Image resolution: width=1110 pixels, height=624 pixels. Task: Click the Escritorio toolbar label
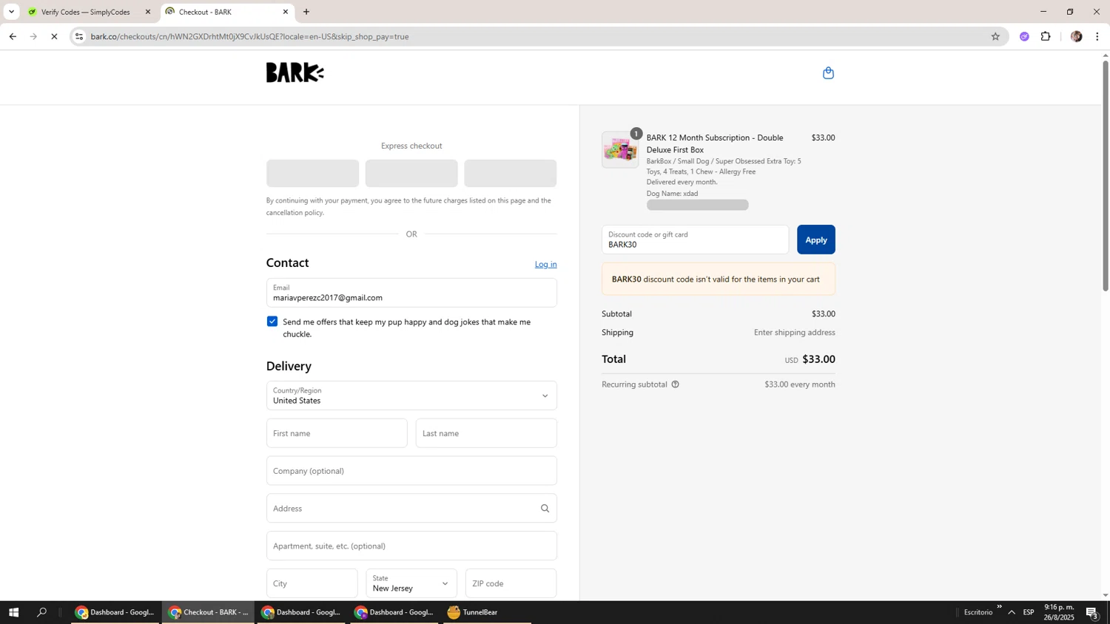978,612
